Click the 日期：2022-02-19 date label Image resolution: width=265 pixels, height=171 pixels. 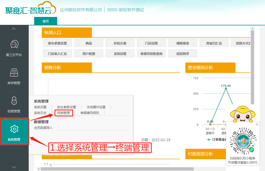[156, 140]
